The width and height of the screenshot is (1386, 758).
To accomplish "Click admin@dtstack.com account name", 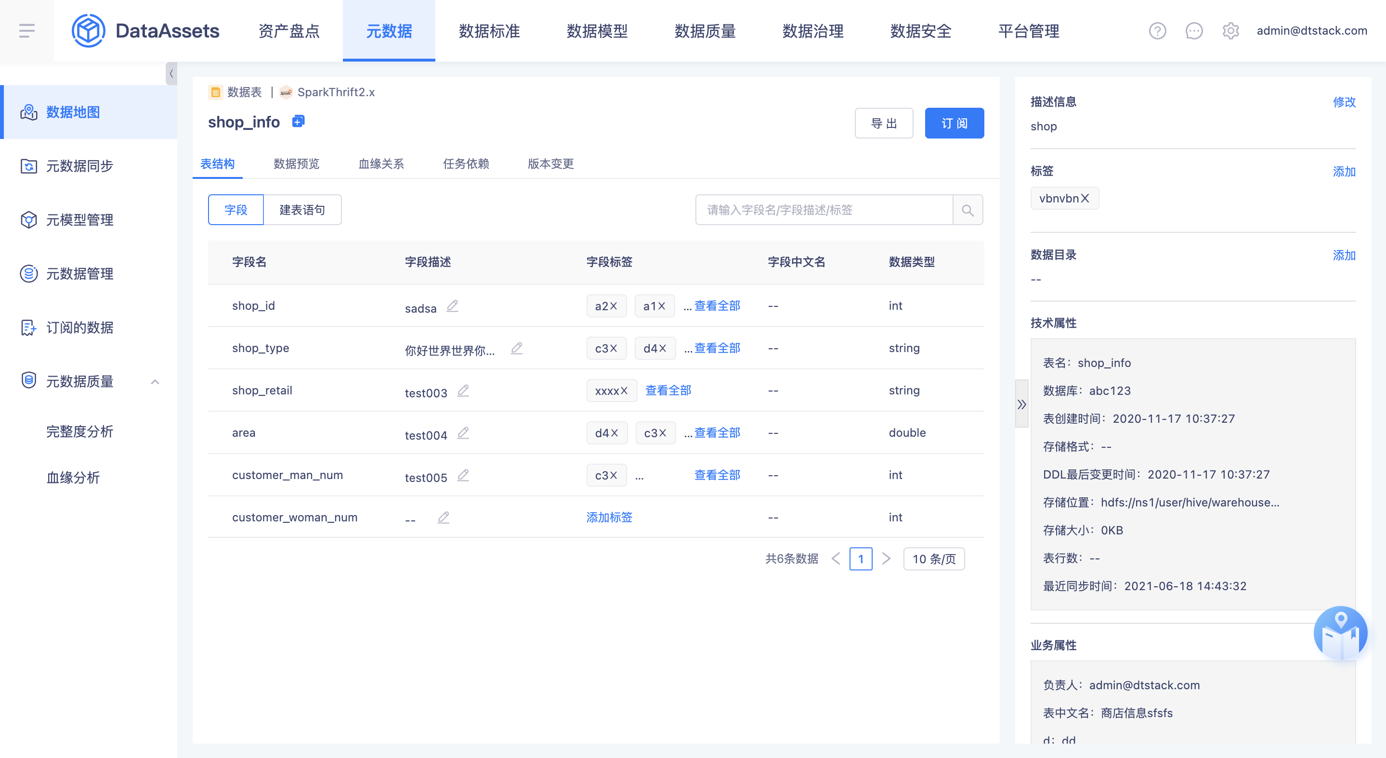I will click(x=1312, y=31).
